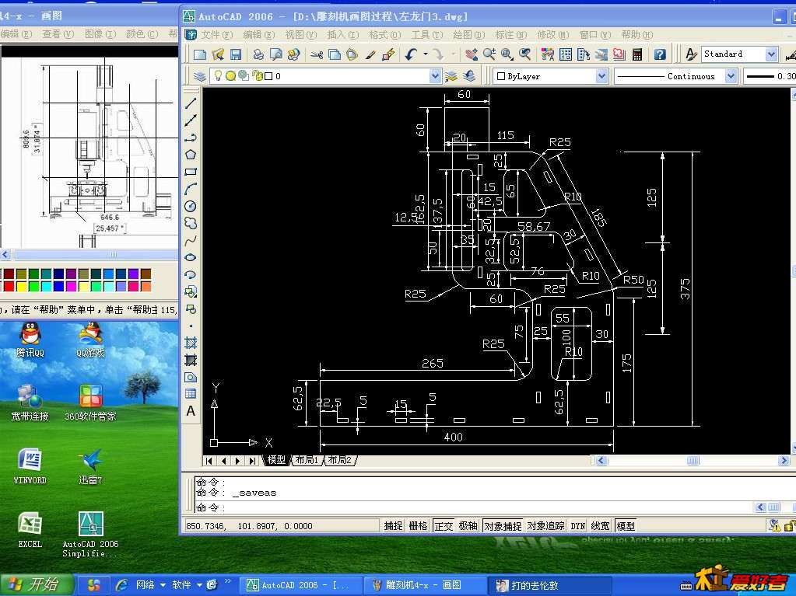Switch to AutoCAD 2006 taskbar button
Screen dimensions: 796x596
(x=300, y=585)
